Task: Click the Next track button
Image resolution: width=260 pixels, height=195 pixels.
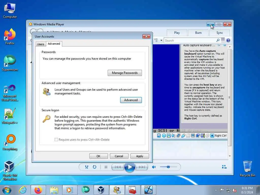Action: point(142,167)
